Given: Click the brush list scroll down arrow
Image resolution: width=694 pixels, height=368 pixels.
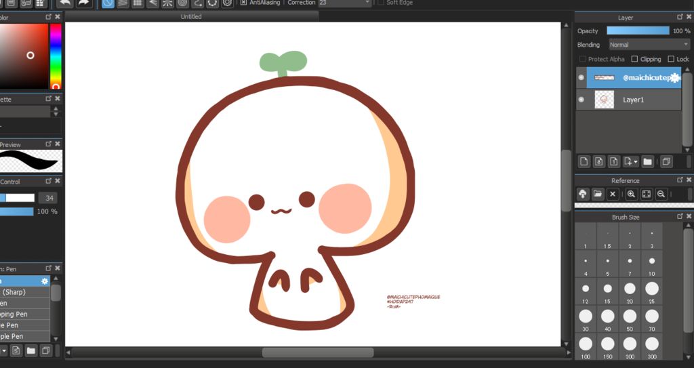Looking at the screenshot, I should click(x=56, y=339).
